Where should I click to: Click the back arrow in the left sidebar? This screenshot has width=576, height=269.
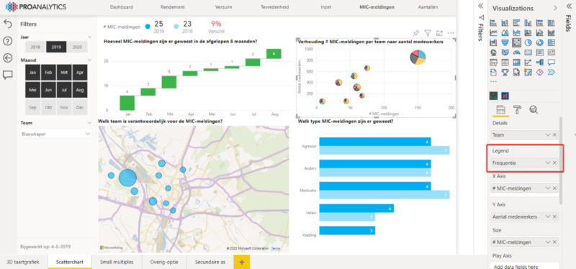[8, 58]
